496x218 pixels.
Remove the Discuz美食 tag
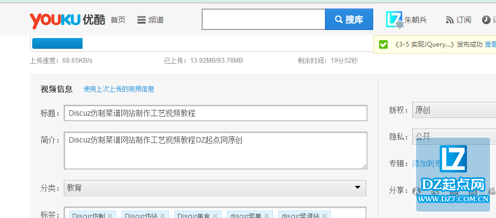pyautogui.click(x=215, y=216)
